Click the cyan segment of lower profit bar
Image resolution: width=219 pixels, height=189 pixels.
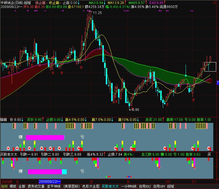(64, 172)
